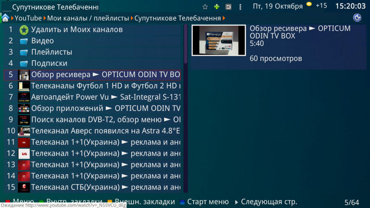Open the three-dot options menu

click(240, 6)
